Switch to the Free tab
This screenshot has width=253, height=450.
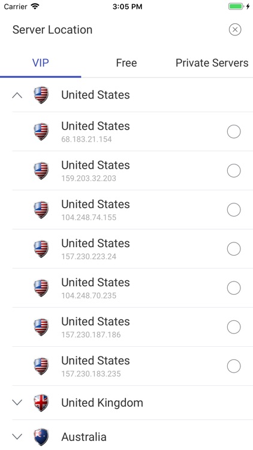[126, 63]
